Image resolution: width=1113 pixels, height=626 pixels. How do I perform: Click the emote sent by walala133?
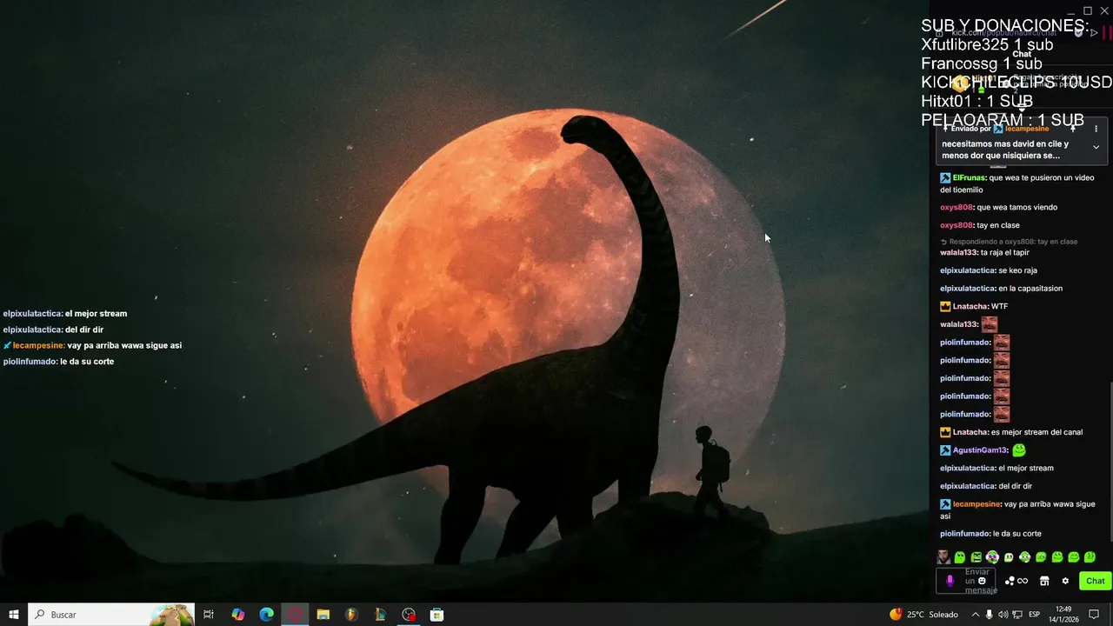[x=990, y=324]
